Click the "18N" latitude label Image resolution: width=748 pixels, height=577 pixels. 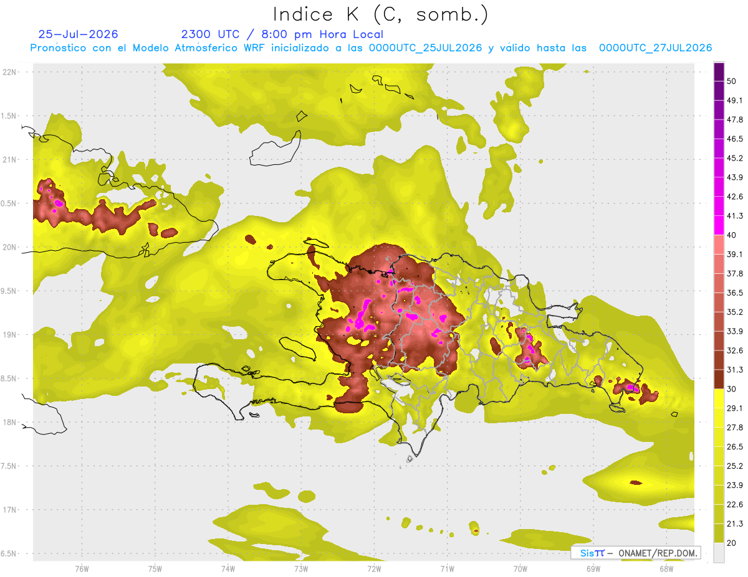(x=9, y=422)
